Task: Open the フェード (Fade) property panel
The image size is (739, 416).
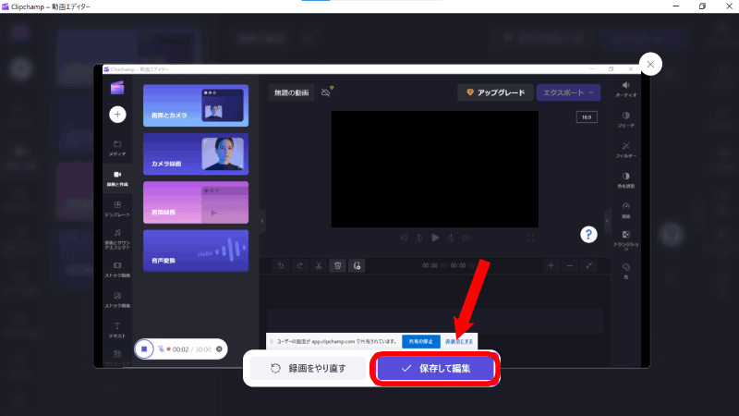Action: [626, 120]
